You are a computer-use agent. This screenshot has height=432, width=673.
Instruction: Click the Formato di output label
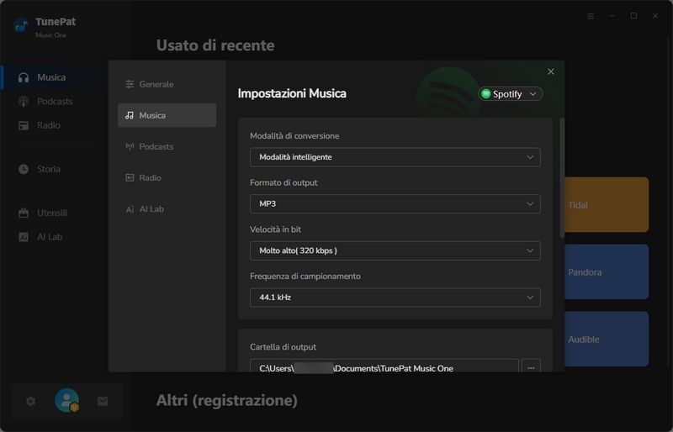(x=284, y=182)
